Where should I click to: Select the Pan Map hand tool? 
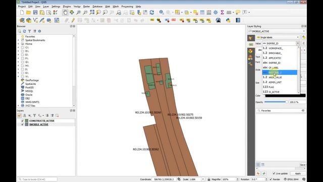coord(65,13)
